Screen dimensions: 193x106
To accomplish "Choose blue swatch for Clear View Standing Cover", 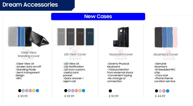I will tap(37, 91).
